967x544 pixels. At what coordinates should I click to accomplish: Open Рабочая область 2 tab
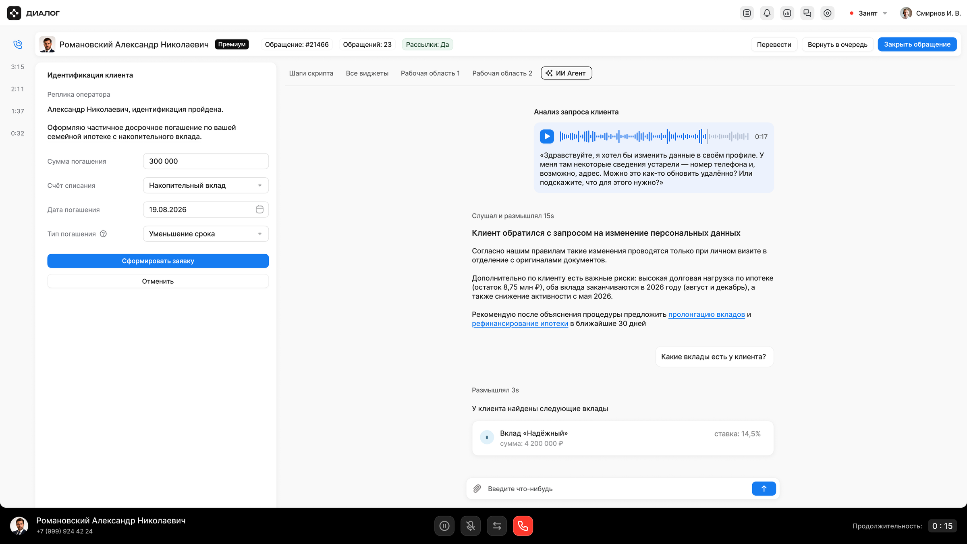(502, 73)
